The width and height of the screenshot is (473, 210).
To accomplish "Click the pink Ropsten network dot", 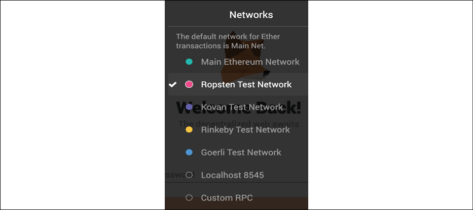I will coord(189,85).
